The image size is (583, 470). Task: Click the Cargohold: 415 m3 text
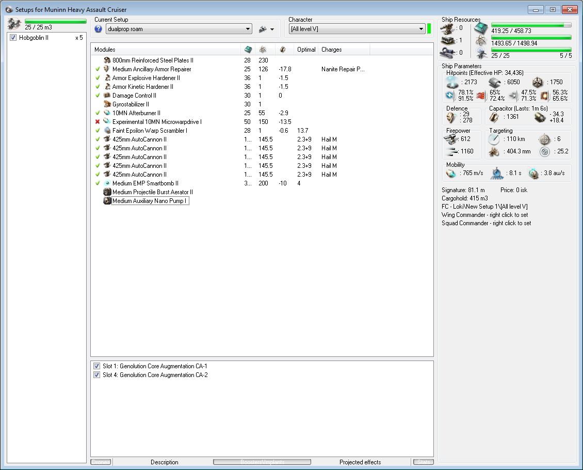(464, 198)
